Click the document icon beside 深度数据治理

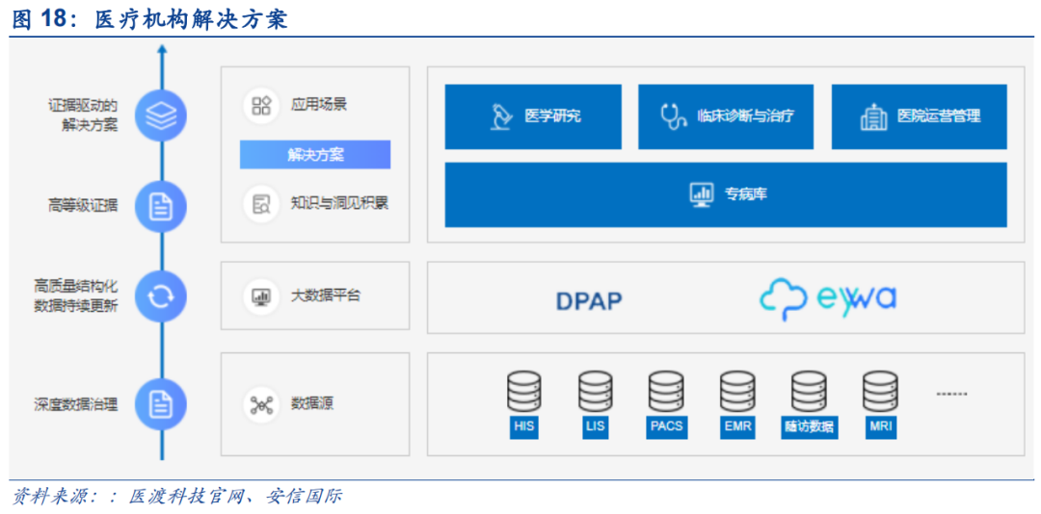pos(161,403)
